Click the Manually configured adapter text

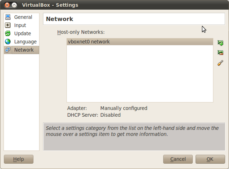point(123,108)
